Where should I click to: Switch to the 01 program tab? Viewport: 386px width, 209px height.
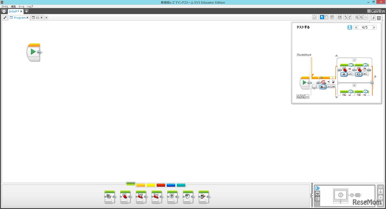38,17
